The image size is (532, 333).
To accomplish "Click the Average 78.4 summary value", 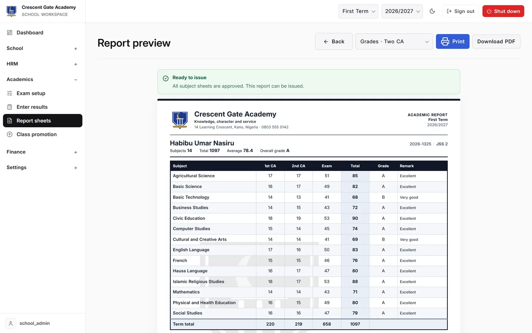I will coord(240,151).
